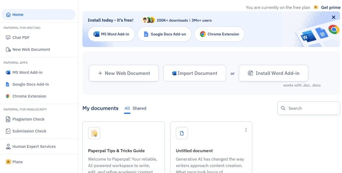Click 'Welcome to Paperpal!' card description
This screenshot has width=342, height=173.
pyautogui.click(x=123, y=166)
